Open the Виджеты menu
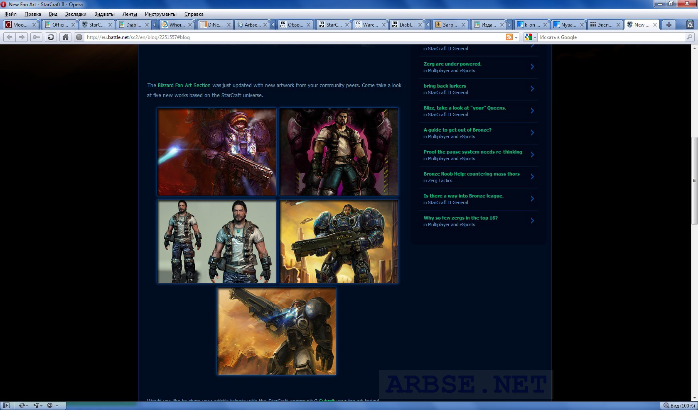 click(x=104, y=14)
